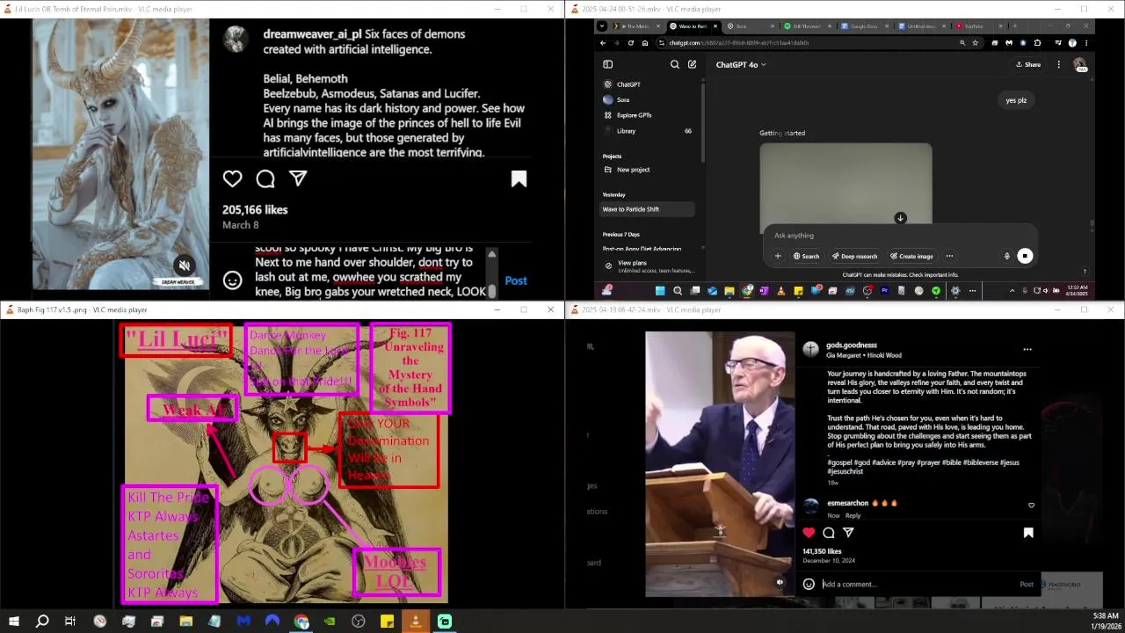Click the ChatGPT sidebar search icon
The height and width of the screenshot is (633, 1125).
coord(675,64)
